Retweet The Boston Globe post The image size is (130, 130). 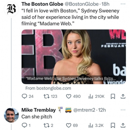pos(50,96)
